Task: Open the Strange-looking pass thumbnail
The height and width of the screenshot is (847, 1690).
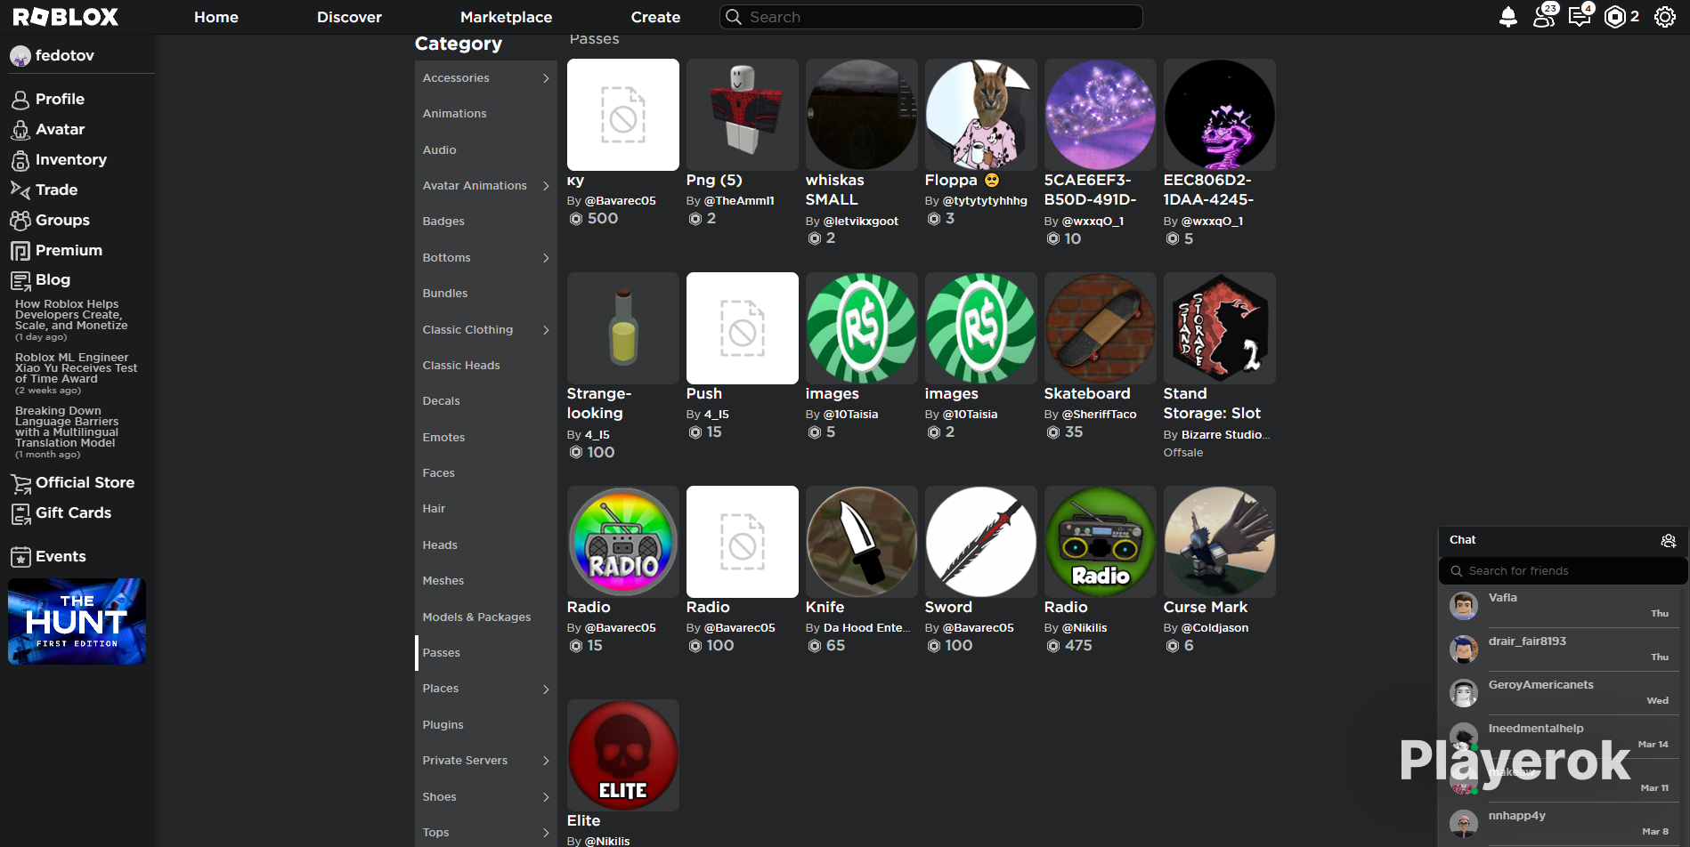Action: pyautogui.click(x=623, y=328)
